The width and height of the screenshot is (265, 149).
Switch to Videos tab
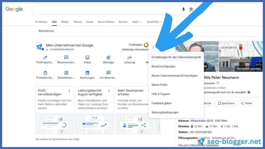77,22
